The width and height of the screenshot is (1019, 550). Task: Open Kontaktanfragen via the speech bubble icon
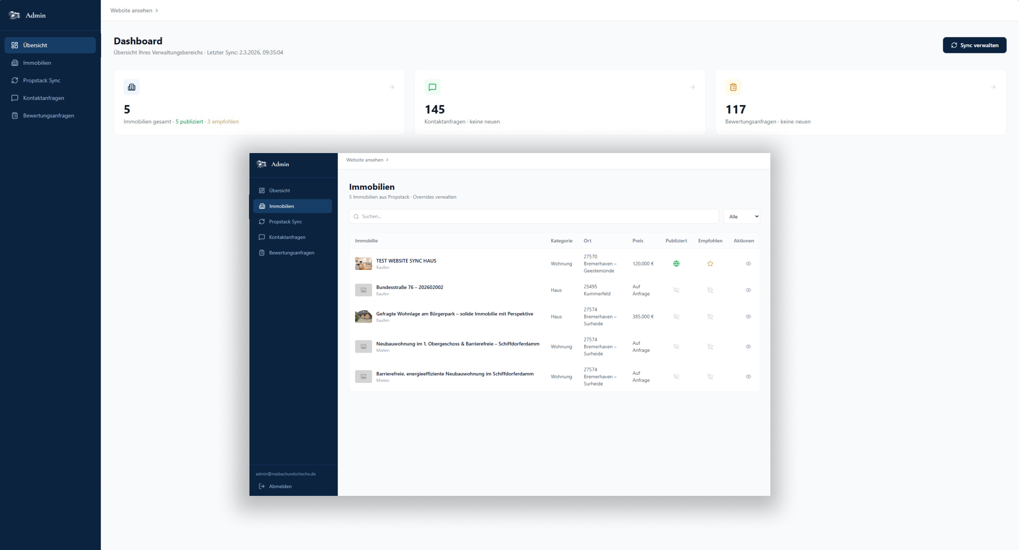tap(15, 98)
